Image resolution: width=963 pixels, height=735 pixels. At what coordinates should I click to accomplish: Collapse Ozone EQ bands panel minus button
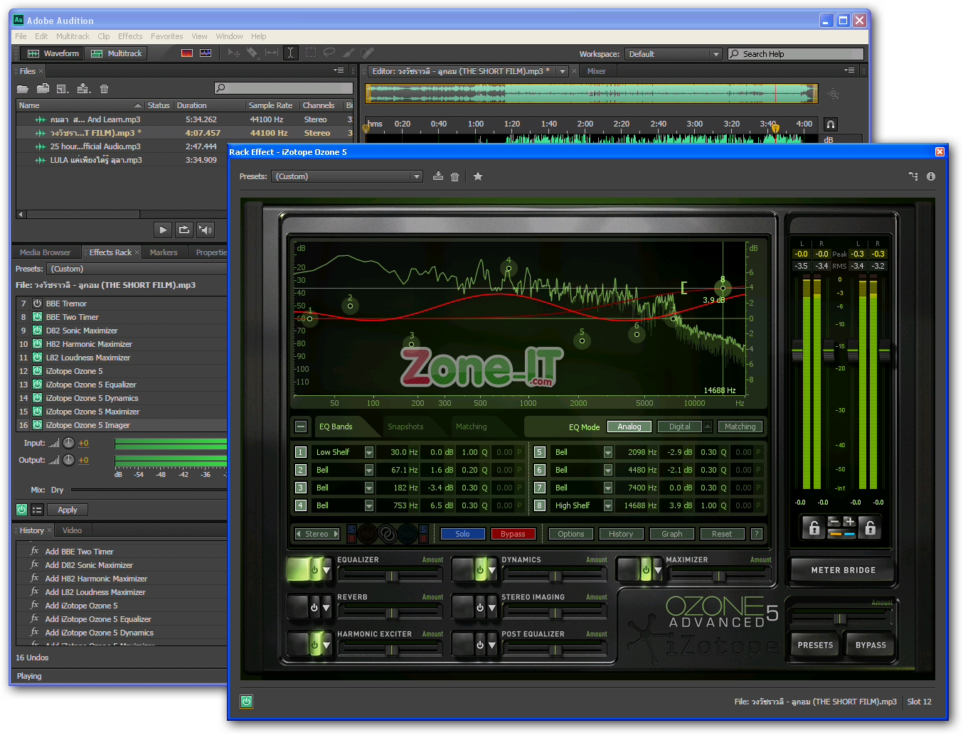click(301, 426)
